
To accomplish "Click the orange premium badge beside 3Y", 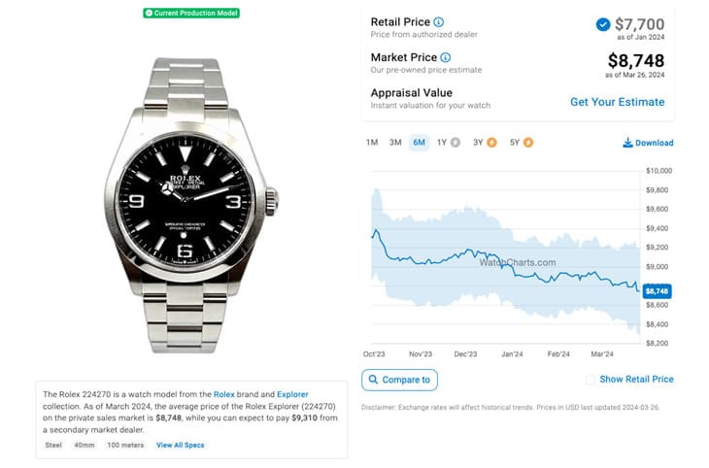I will pyautogui.click(x=492, y=143).
